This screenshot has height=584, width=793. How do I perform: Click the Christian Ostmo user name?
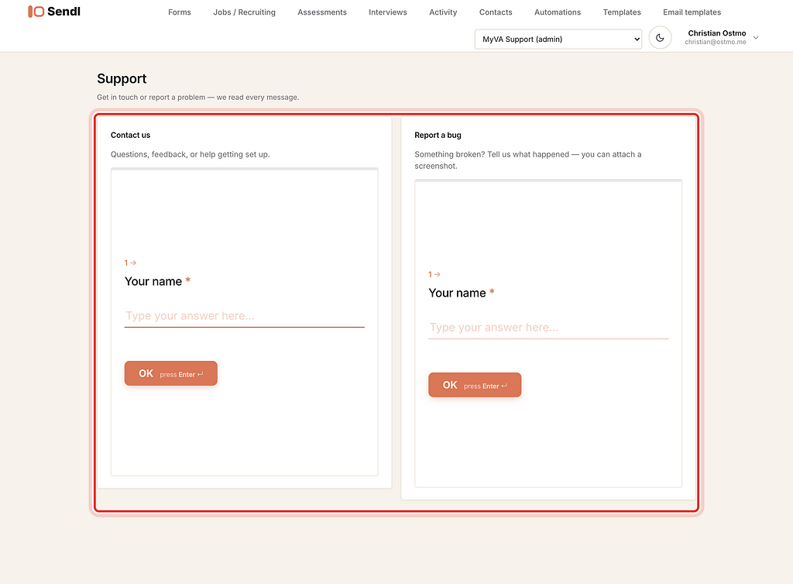(716, 33)
